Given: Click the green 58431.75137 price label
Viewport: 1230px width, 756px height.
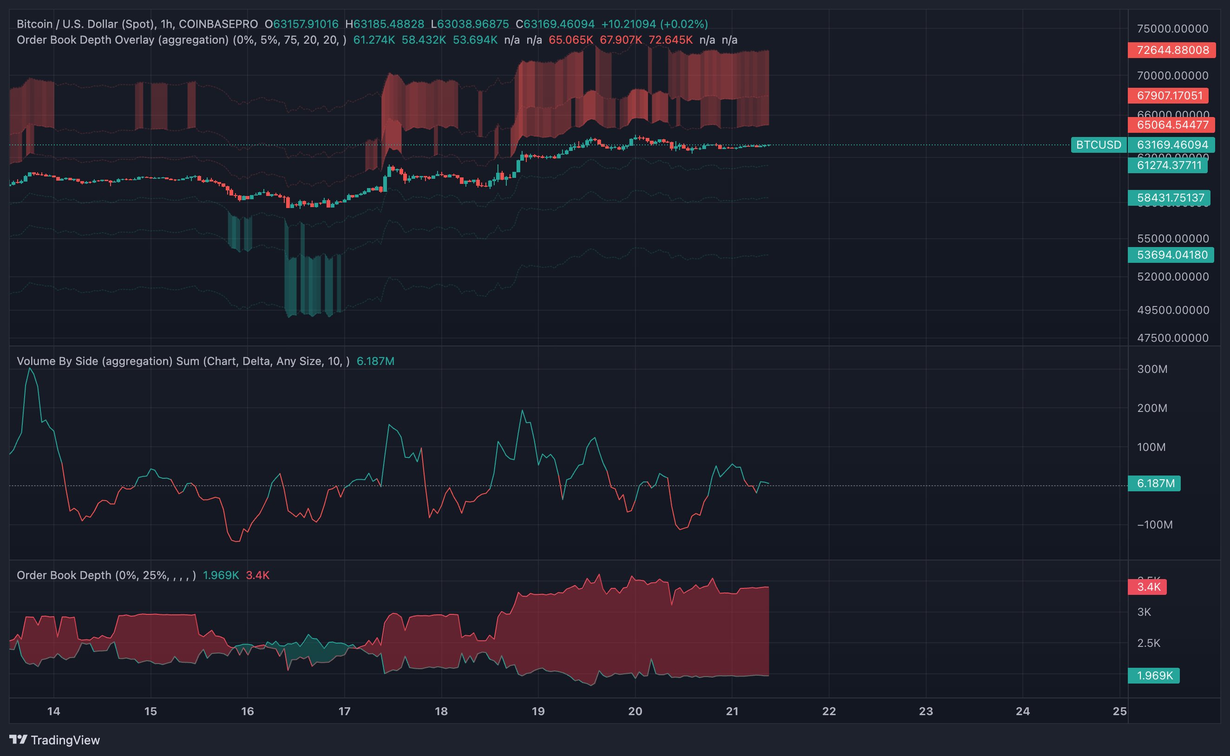Looking at the screenshot, I should (x=1169, y=197).
